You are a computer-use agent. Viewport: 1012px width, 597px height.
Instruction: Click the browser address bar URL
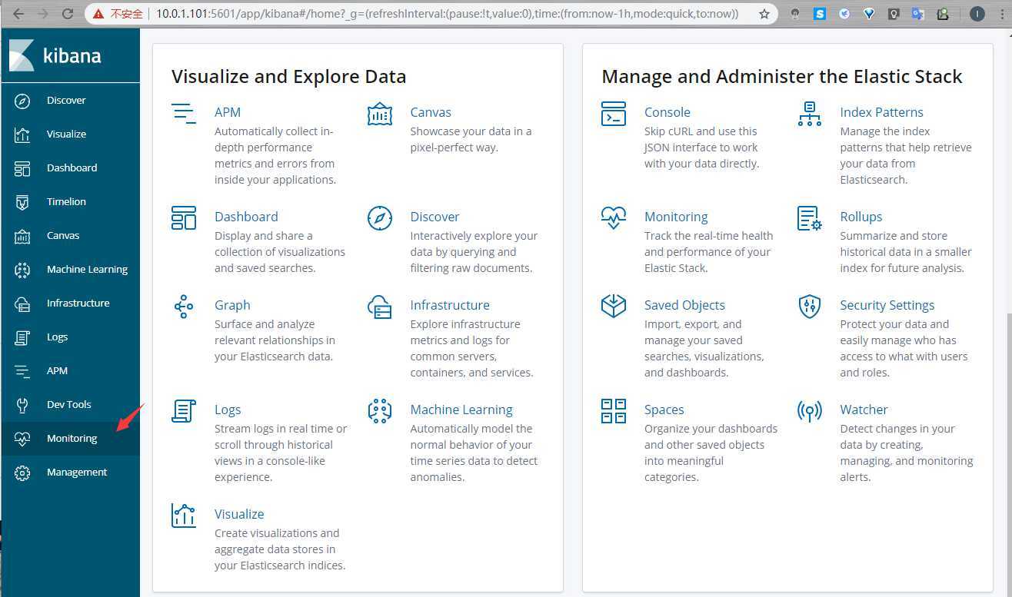point(447,14)
